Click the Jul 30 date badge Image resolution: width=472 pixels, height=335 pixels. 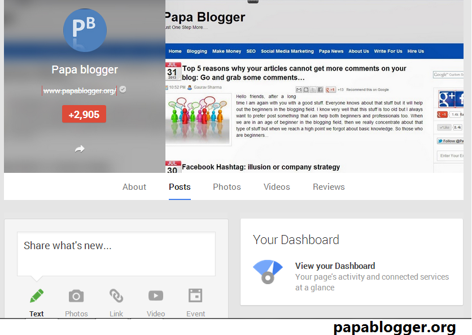[173, 167]
